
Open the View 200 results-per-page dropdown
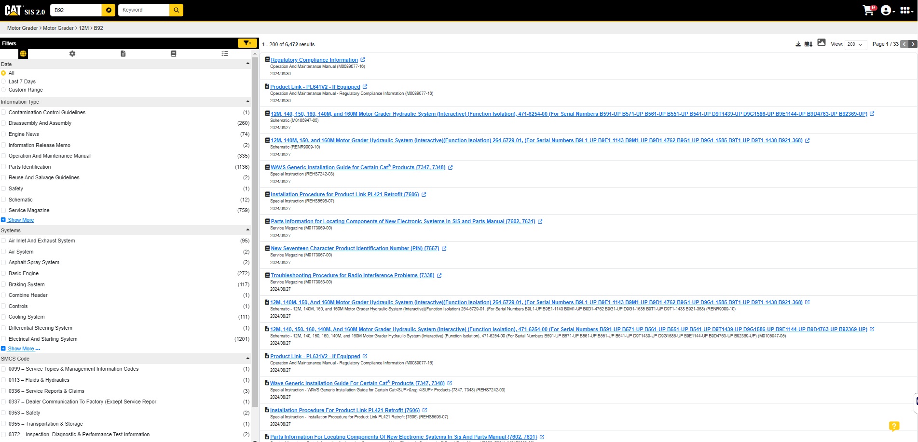pyautogui.click(x=855, y=44)
